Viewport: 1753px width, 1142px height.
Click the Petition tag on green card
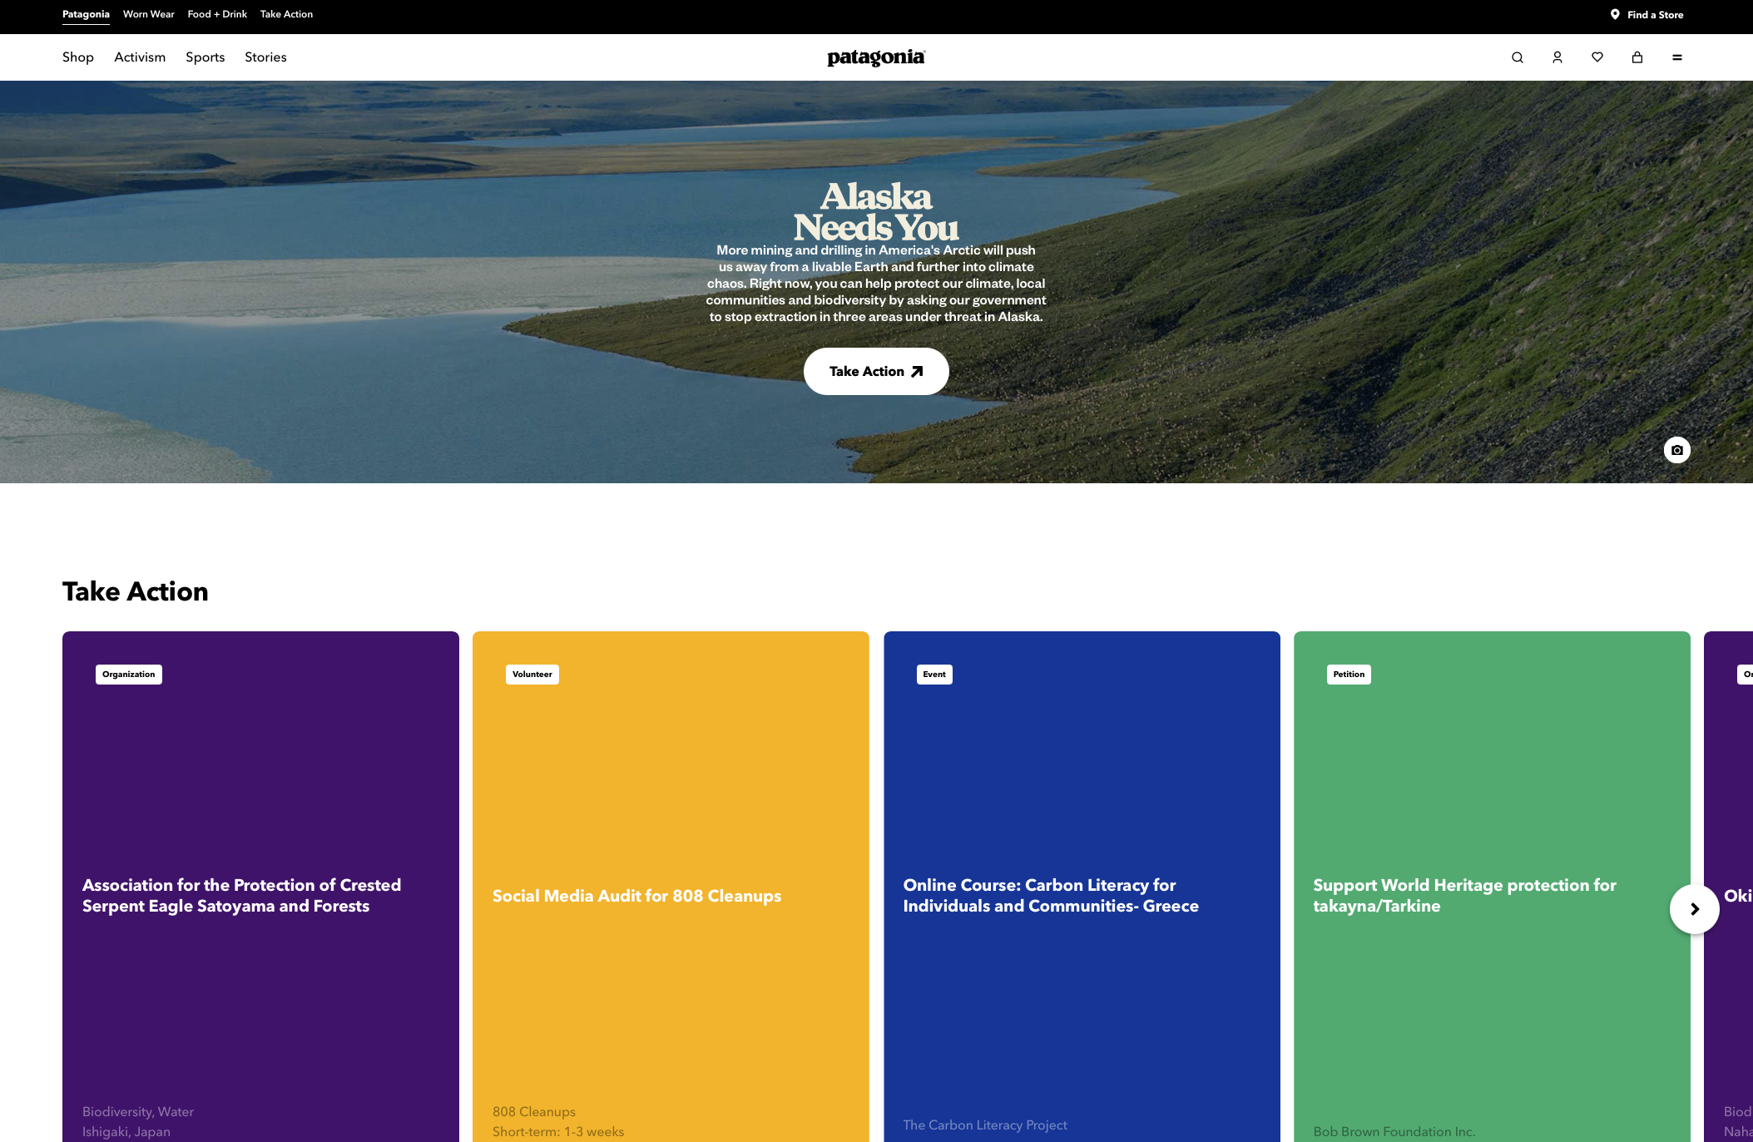[1349, 675]
